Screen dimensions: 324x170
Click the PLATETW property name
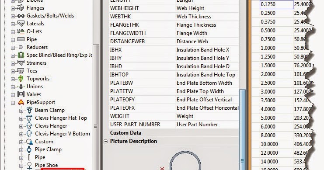122,91
